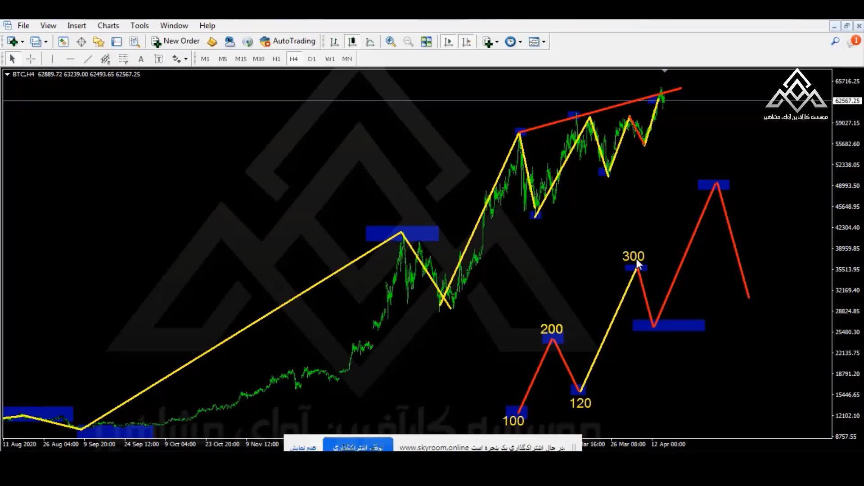Switch timeframe to D1

[312, 59]
